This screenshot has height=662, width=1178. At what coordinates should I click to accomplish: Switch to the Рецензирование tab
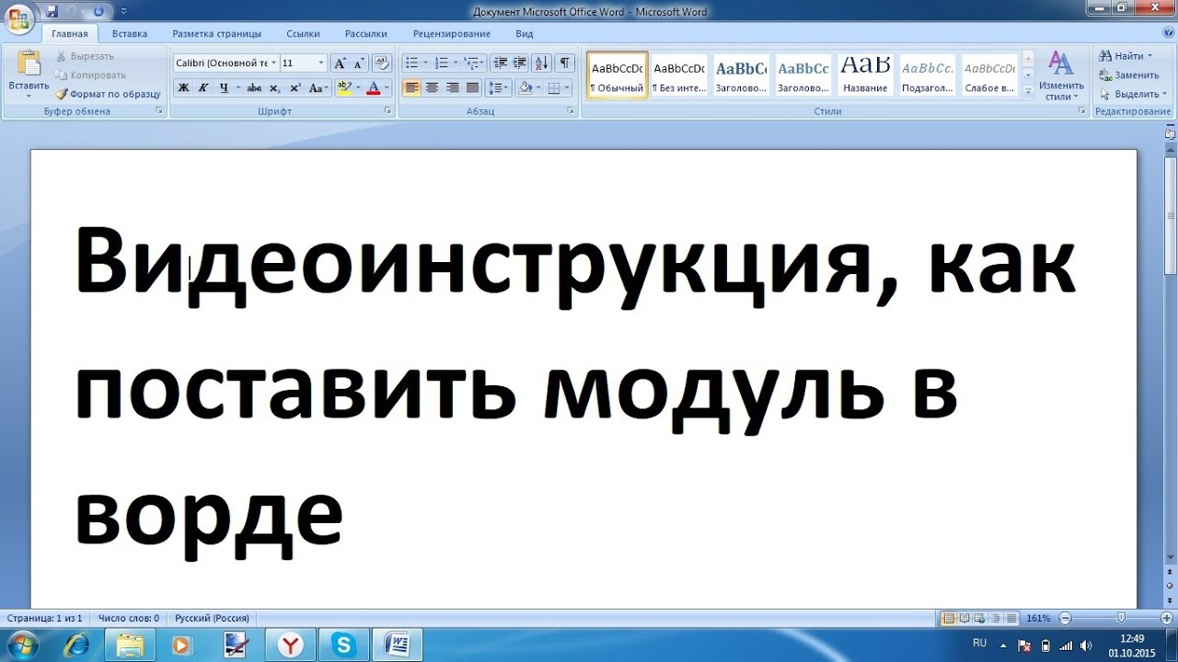pos(452,34)
